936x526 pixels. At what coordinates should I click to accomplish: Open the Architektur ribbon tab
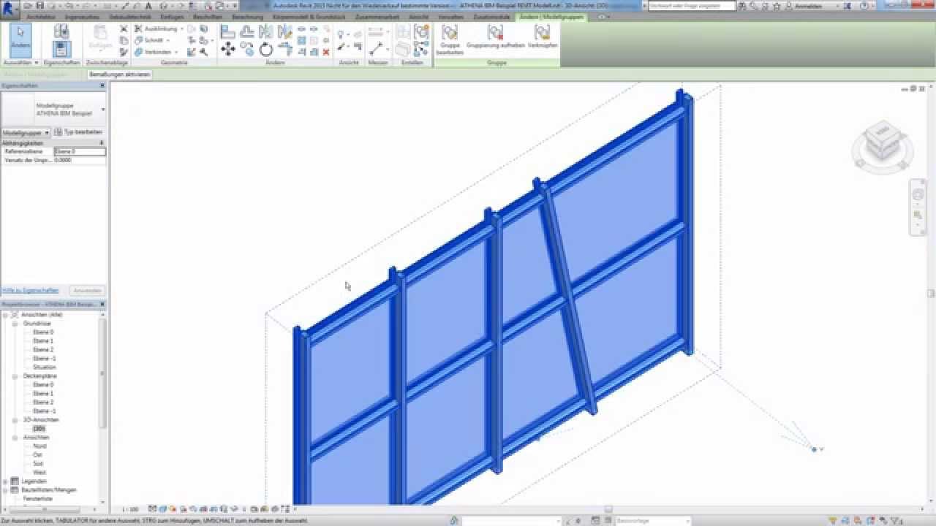point(42,16)
